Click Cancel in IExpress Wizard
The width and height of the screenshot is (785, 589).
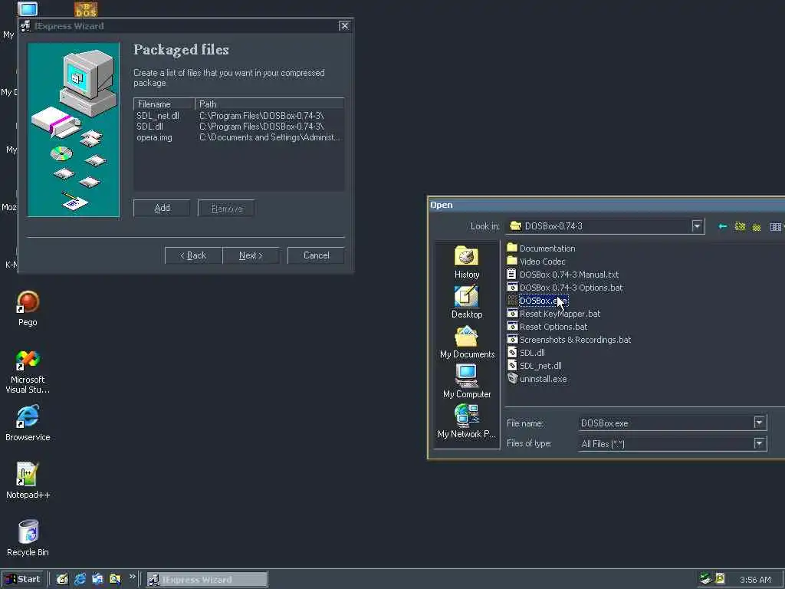pos(316,255)
